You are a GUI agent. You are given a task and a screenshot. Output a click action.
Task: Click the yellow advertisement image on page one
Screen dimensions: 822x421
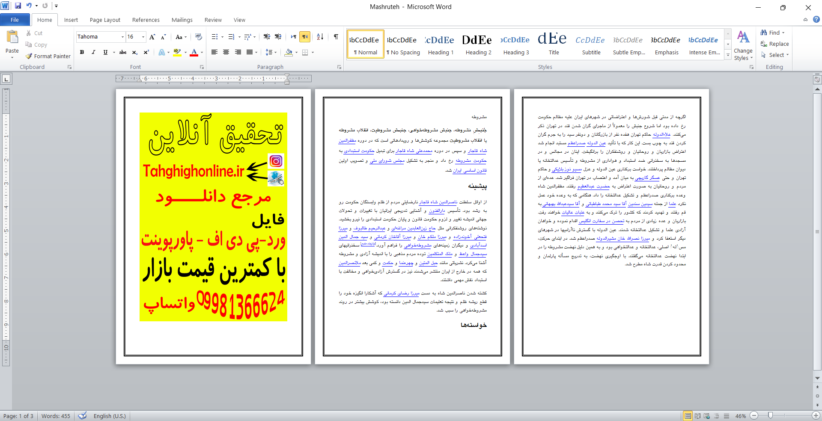coord(213,217)
